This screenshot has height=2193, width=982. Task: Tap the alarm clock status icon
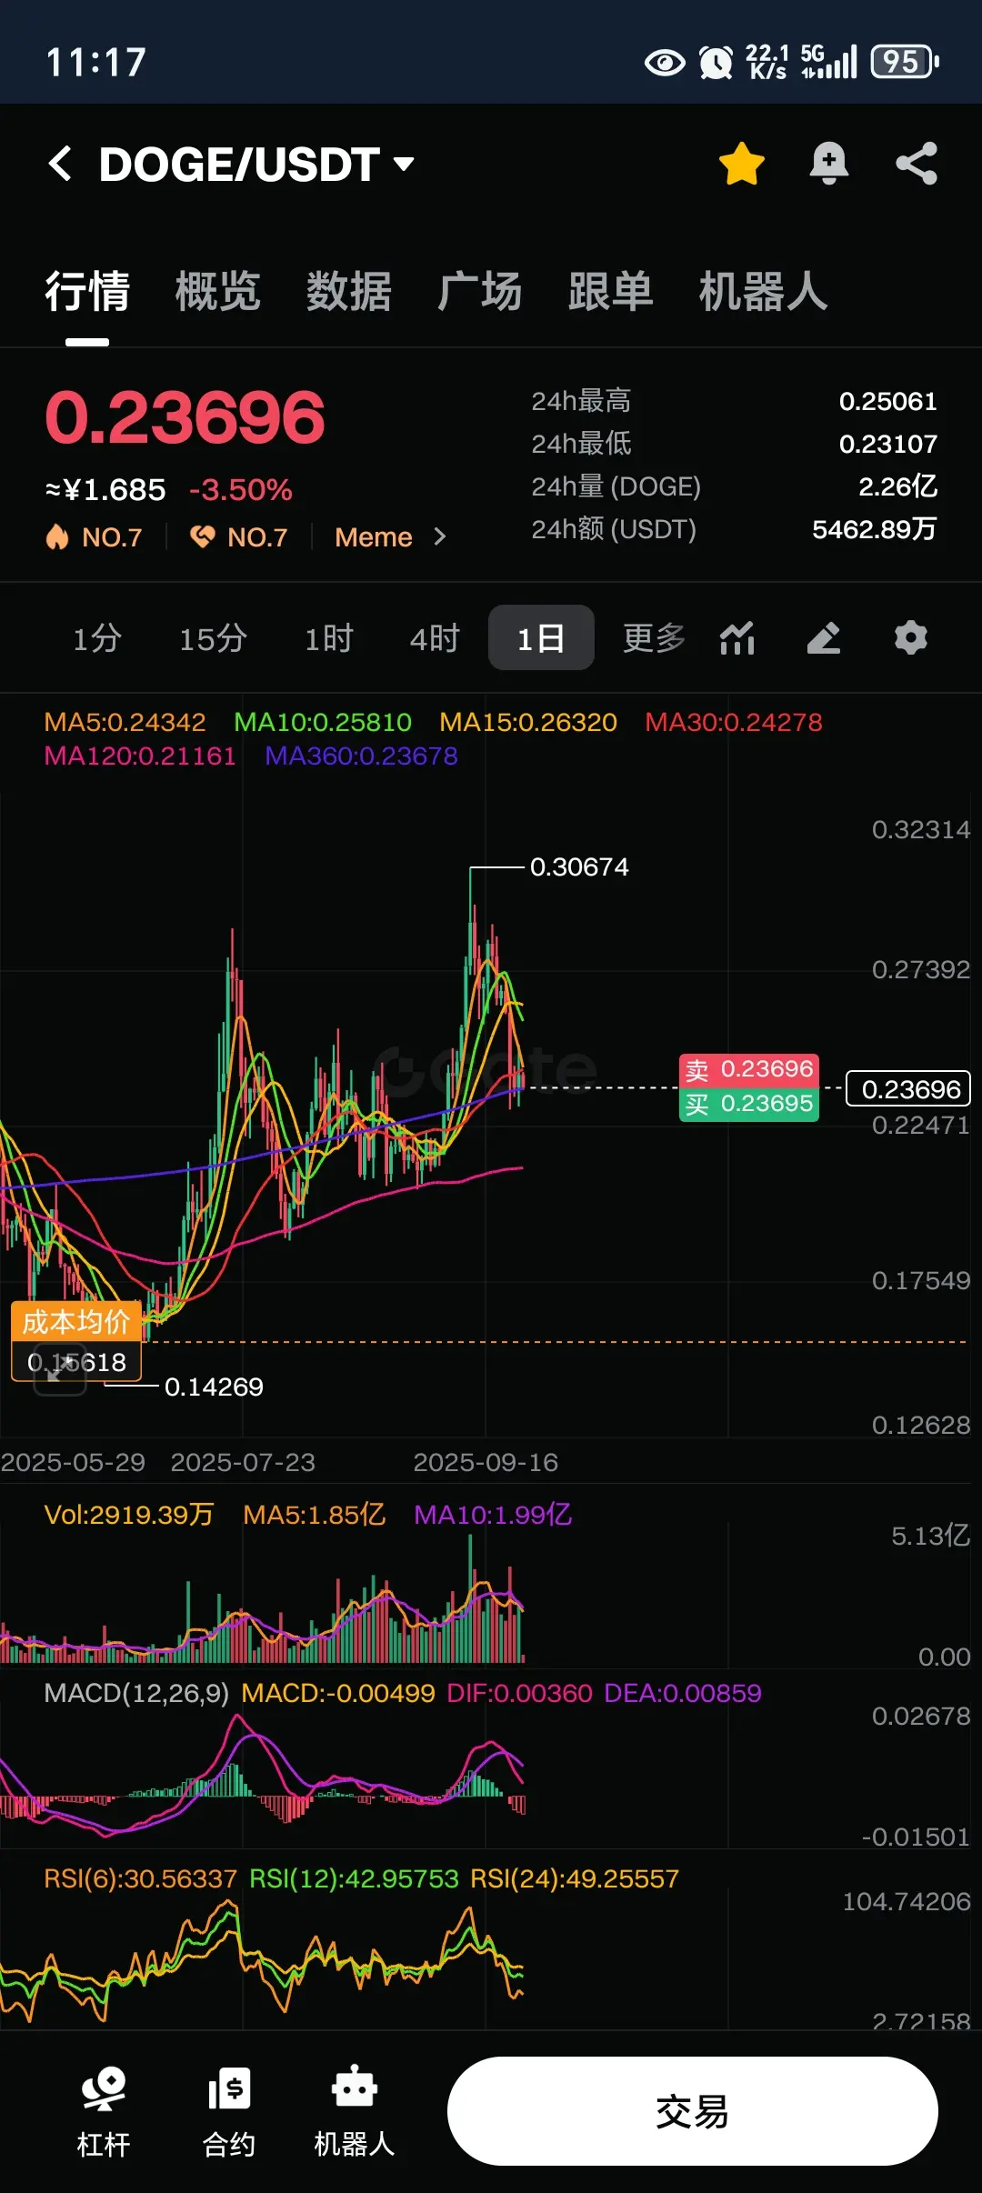pyautogui.click(x=716, y=63)
